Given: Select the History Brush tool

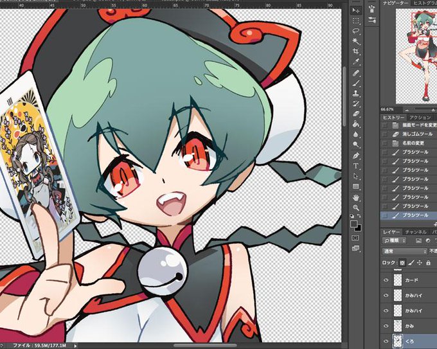Looking at the screenshot, I should (356, 104).
